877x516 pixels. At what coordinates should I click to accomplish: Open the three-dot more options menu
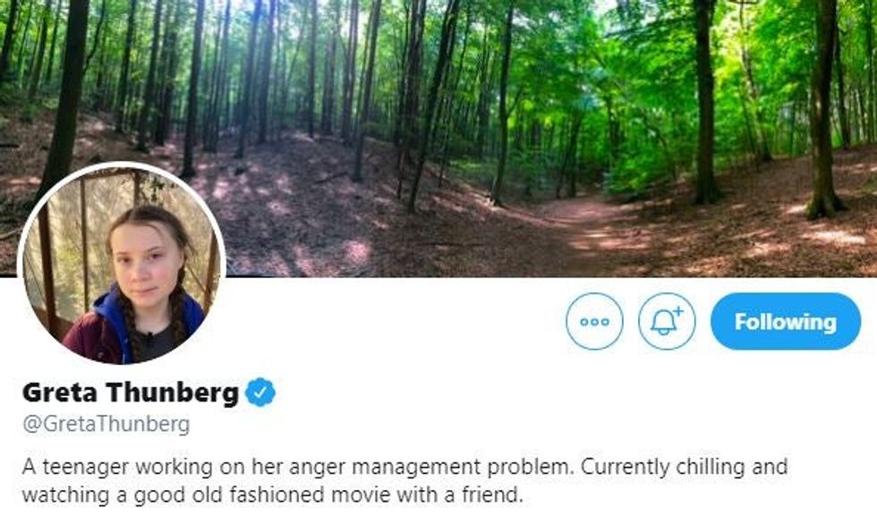click(594, 321)
